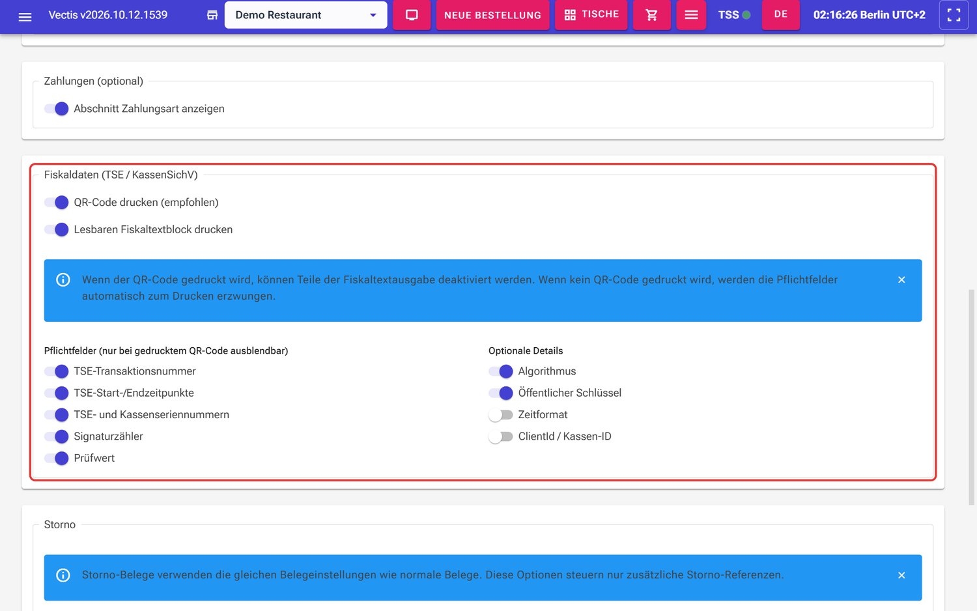Image resolution: width=977 pixels, height=611 pixels.
Task: Check the TSS status indicator
Action: pyautogui.click(x=734, y=14)
